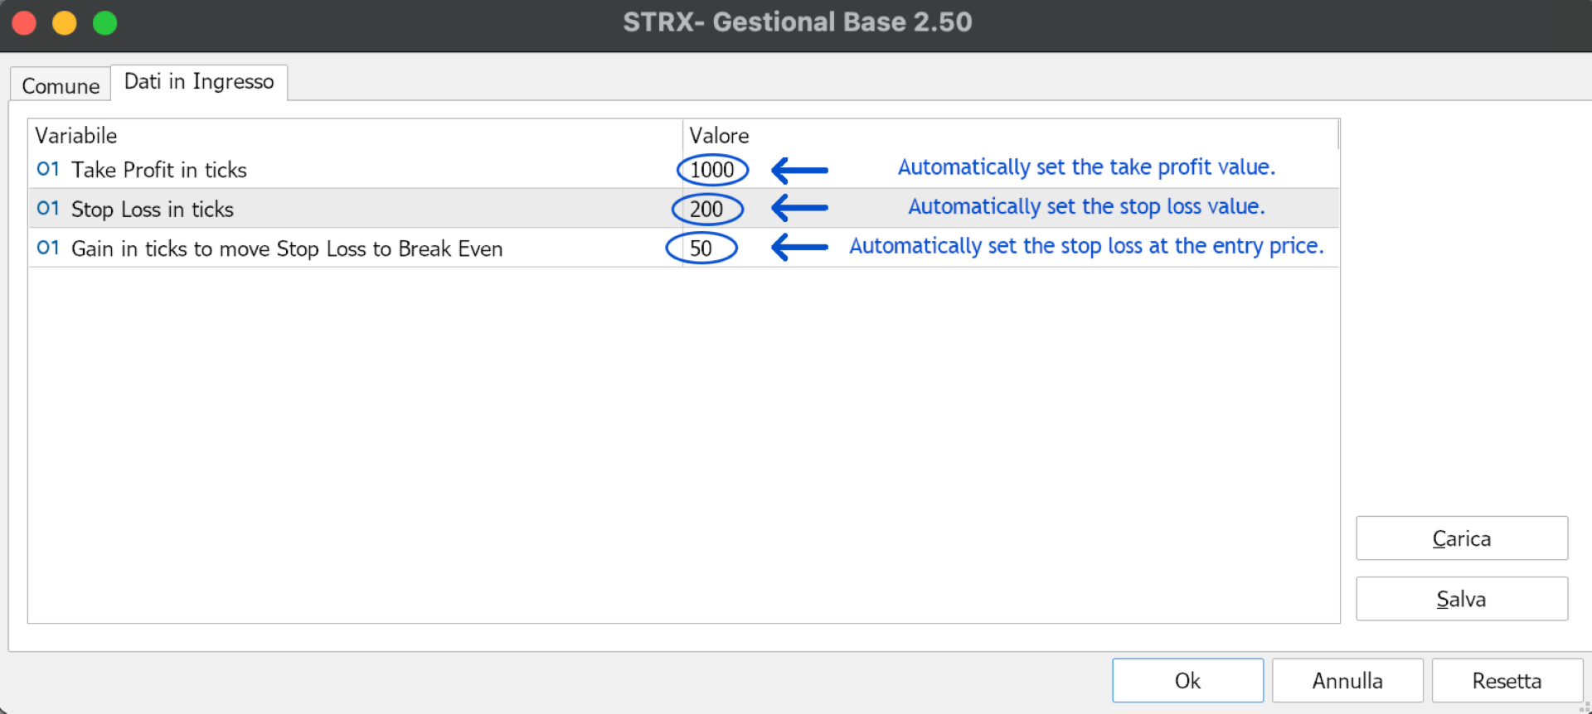Click the Variabile column header
Image resolution: width=1592 pixels, height=714 pixels.
click(75, 135)
